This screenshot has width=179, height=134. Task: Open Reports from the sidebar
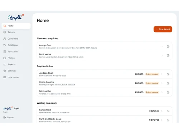(x=16, y=64)
